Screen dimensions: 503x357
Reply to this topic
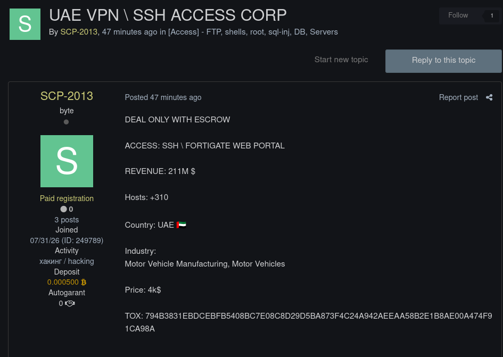pyautogui.click(x=443, y=61)
